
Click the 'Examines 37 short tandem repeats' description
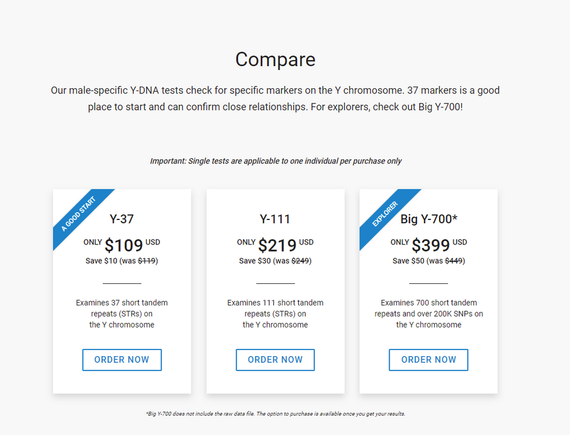122,313
